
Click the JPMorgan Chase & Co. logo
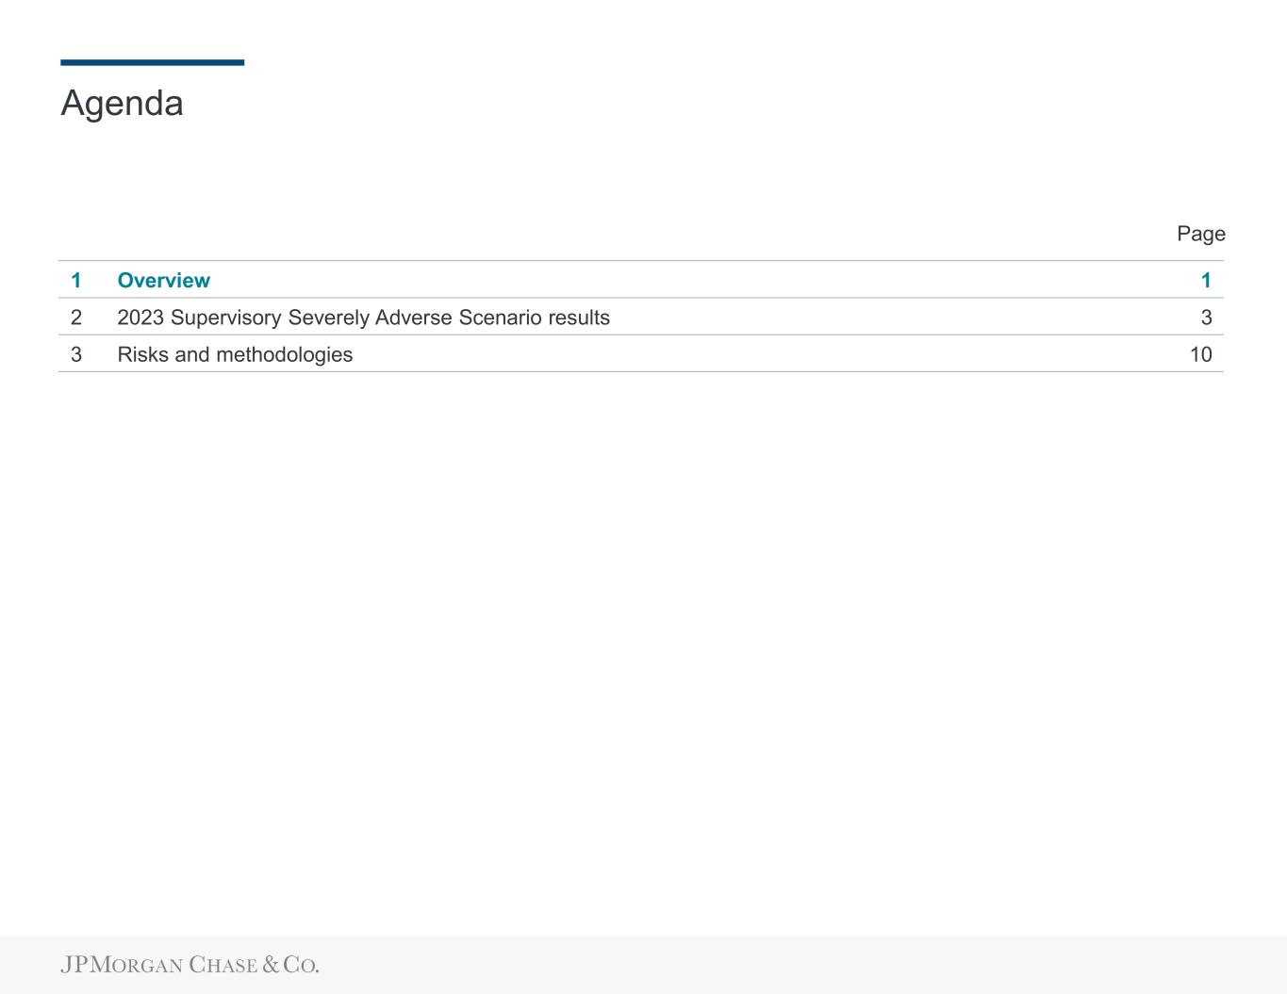[x=190, y=965]
